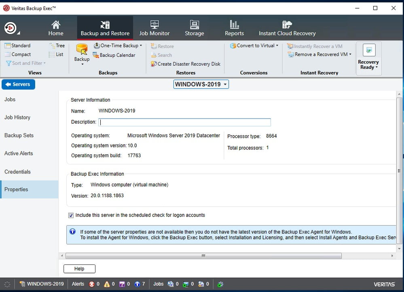404x292 pixels.
Task: Click the green services gear icon
Action: (x=220, y=284)
